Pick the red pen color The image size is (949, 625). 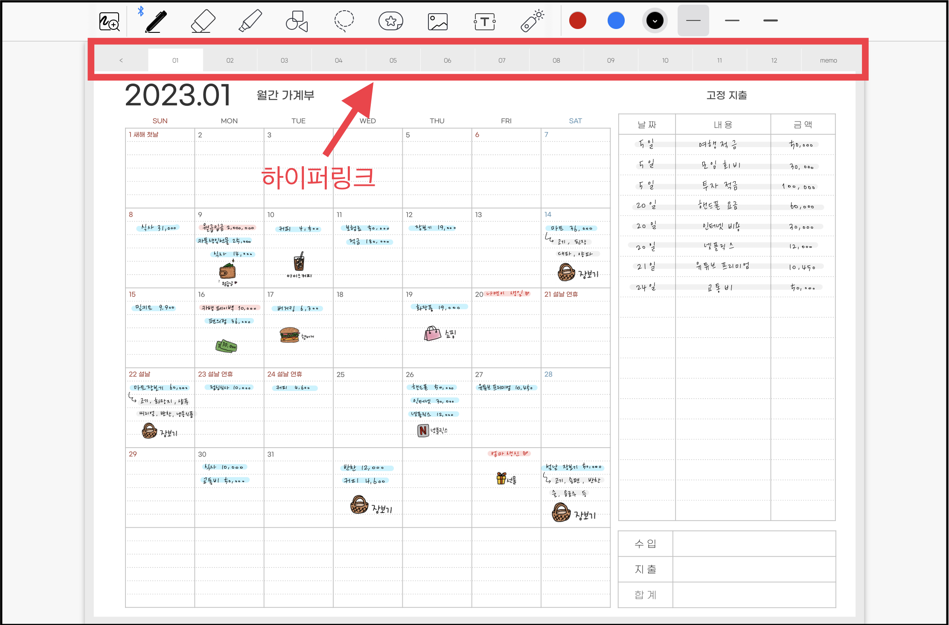[578, 20]
